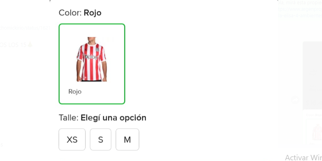This screenshot has height=161, width=322.
Task: Click the "Color: Rojo" heading
Action: (80, 13)
